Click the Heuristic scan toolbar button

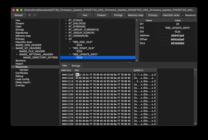pyautogui.click(x=171, y=15)
